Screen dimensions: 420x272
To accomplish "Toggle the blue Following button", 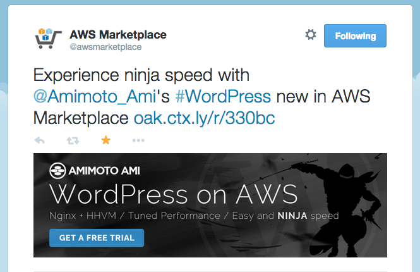I will 355,35.
